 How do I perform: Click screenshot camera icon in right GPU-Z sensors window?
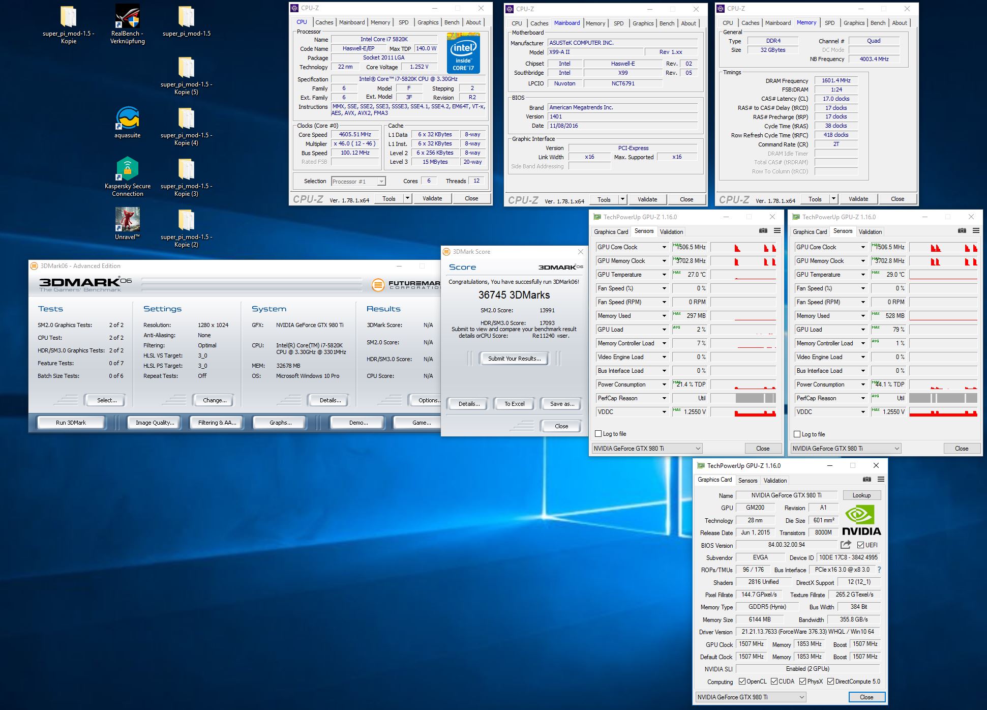962,231
